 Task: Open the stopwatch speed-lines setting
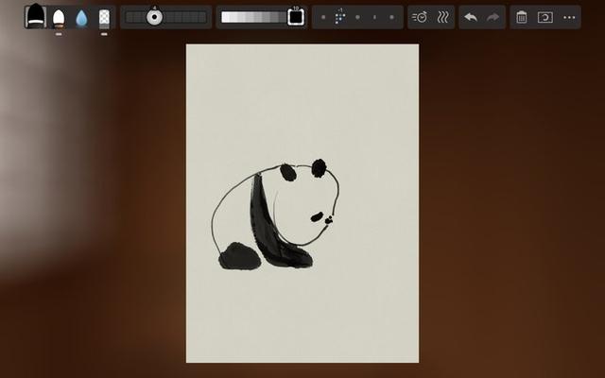click(420, 17)
